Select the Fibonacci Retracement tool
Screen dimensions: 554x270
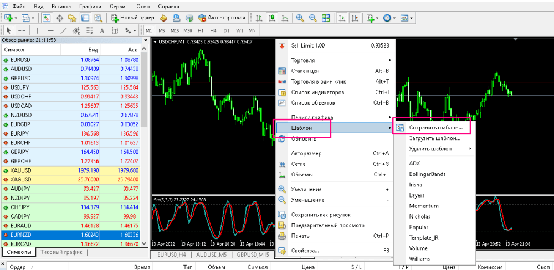click(x=89, y=30)
